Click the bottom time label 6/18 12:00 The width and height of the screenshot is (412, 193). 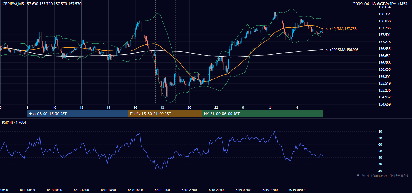coord(81,190)
